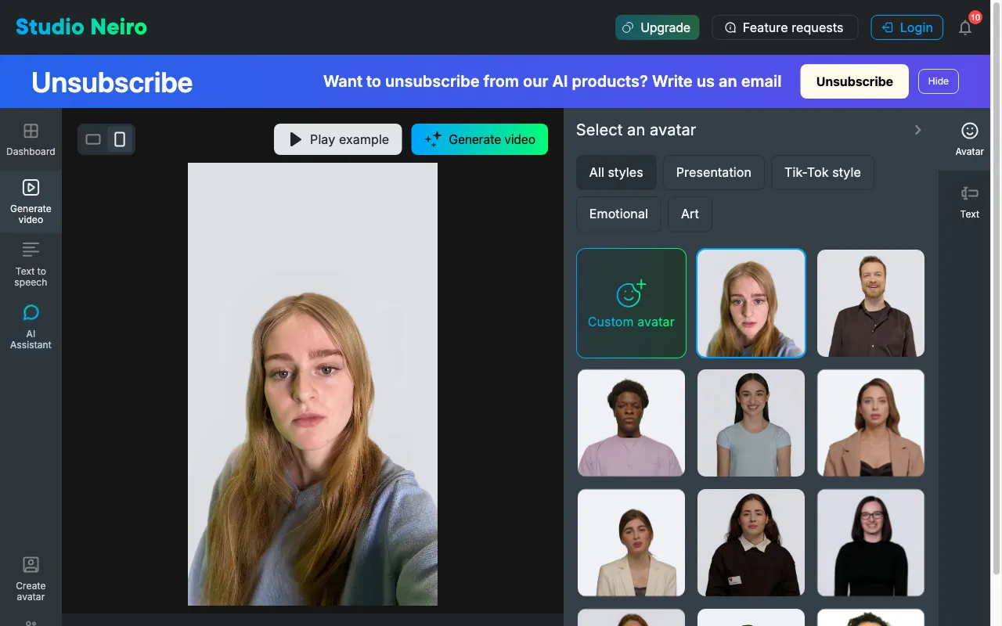1002x626 pixels.
Task: Switch to portrait video orientation
Action: [x=120, y=139]
